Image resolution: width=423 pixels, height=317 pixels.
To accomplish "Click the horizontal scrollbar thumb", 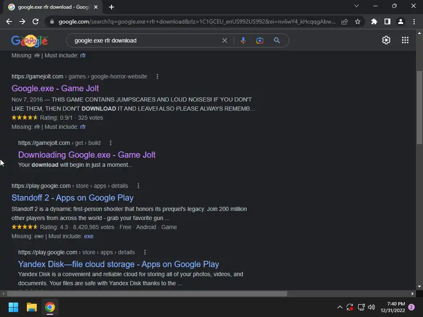I will pyautogui.click(x=147, y=293).
